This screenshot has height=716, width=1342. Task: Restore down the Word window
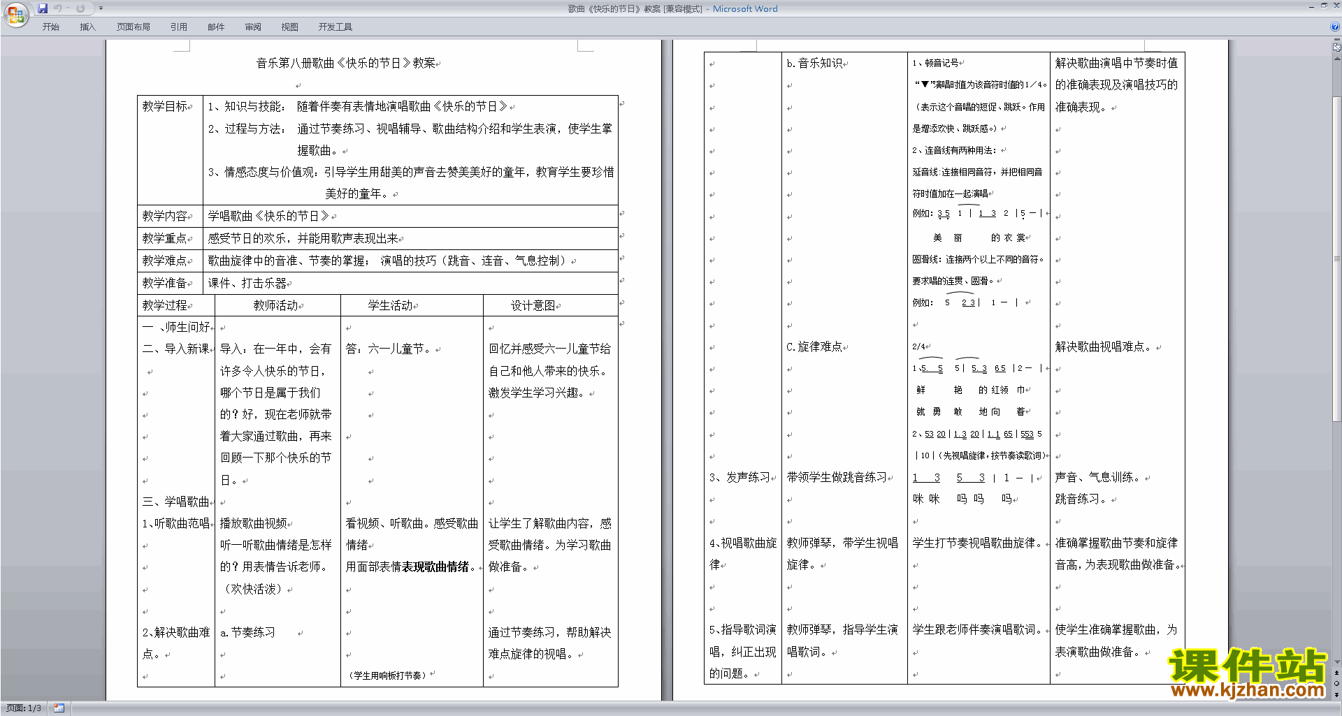(1324, 6)
